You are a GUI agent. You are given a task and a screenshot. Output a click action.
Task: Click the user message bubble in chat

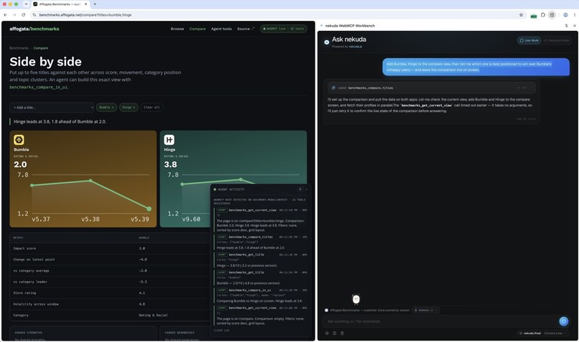tap(476, 67)
